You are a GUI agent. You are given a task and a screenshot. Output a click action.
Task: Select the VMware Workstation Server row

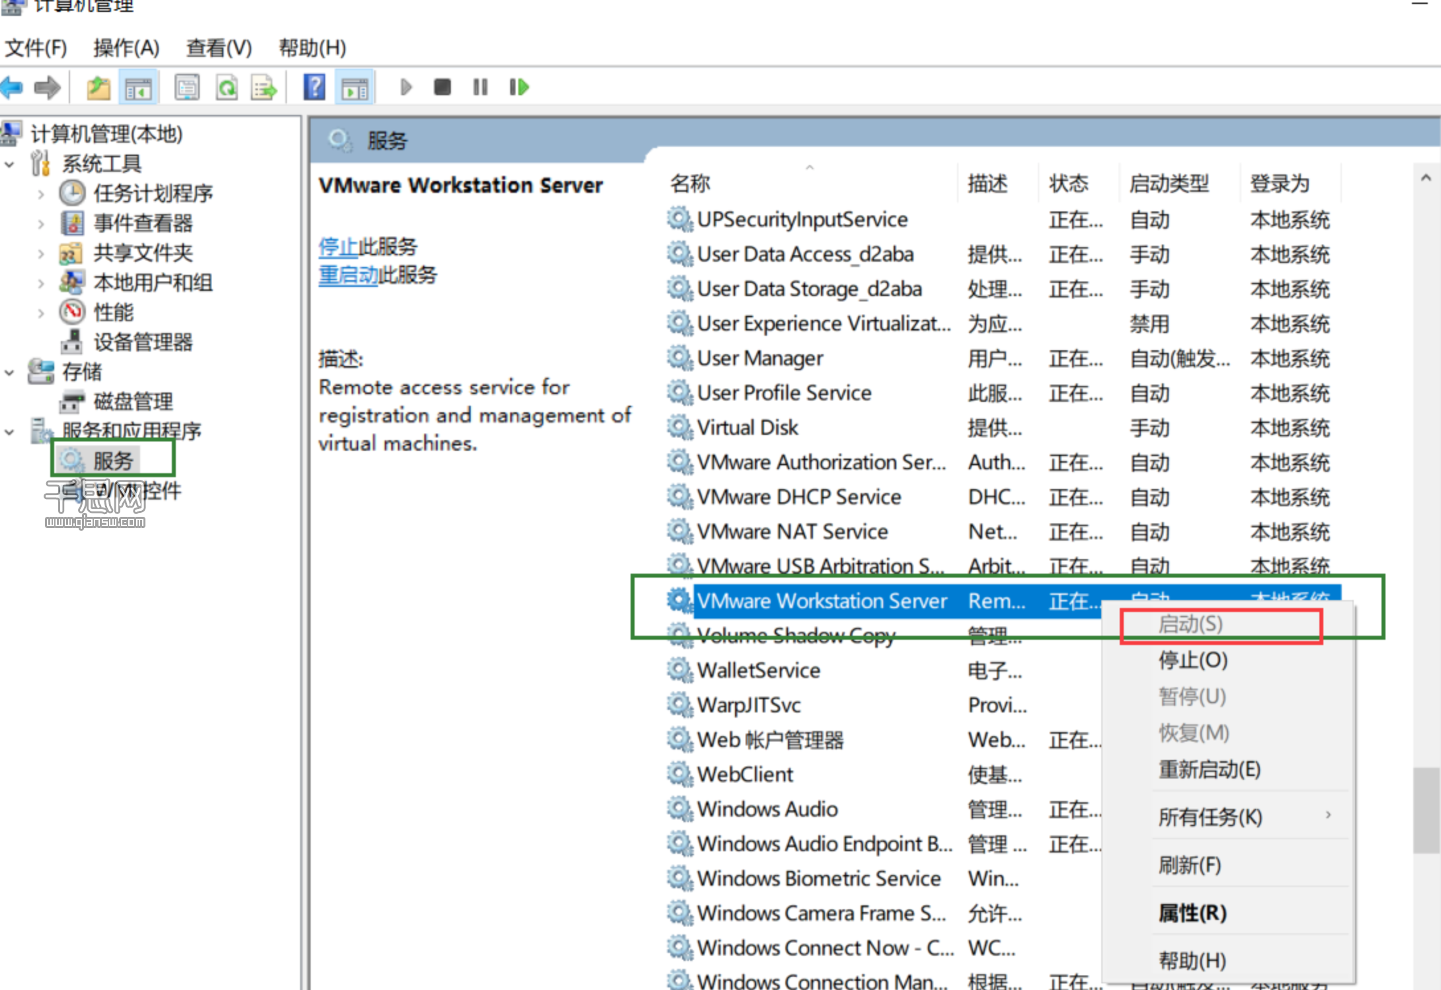[1003, 601]
